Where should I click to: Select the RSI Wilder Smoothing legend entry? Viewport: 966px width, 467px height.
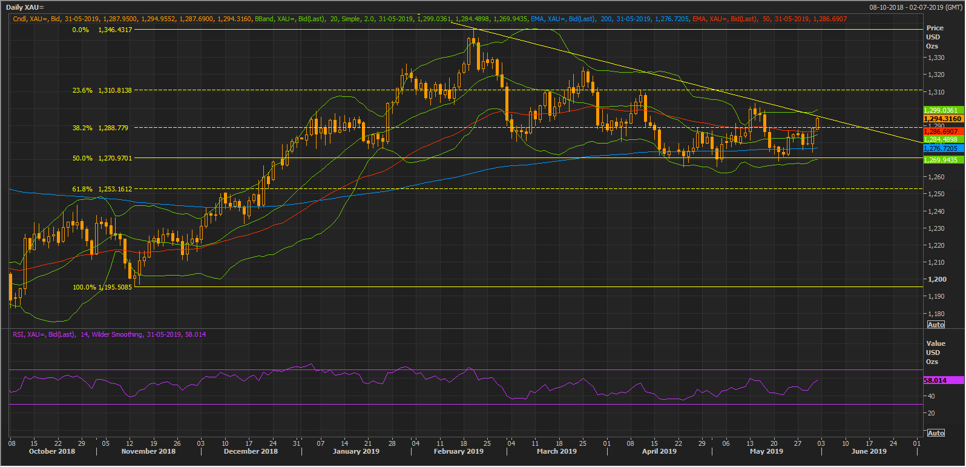[x=109, y=334]
